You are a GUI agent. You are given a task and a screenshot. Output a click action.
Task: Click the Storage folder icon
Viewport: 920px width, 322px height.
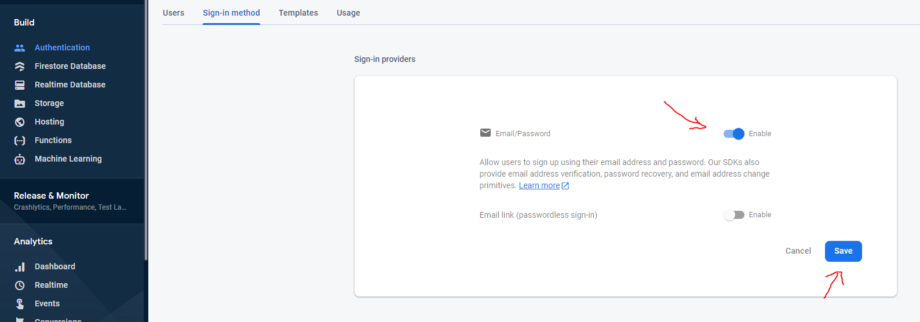20,103
